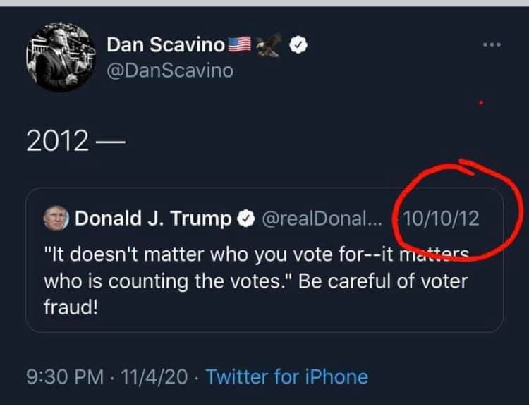
Task: Open the @realDonal... handle link
Action: [321, 219]
